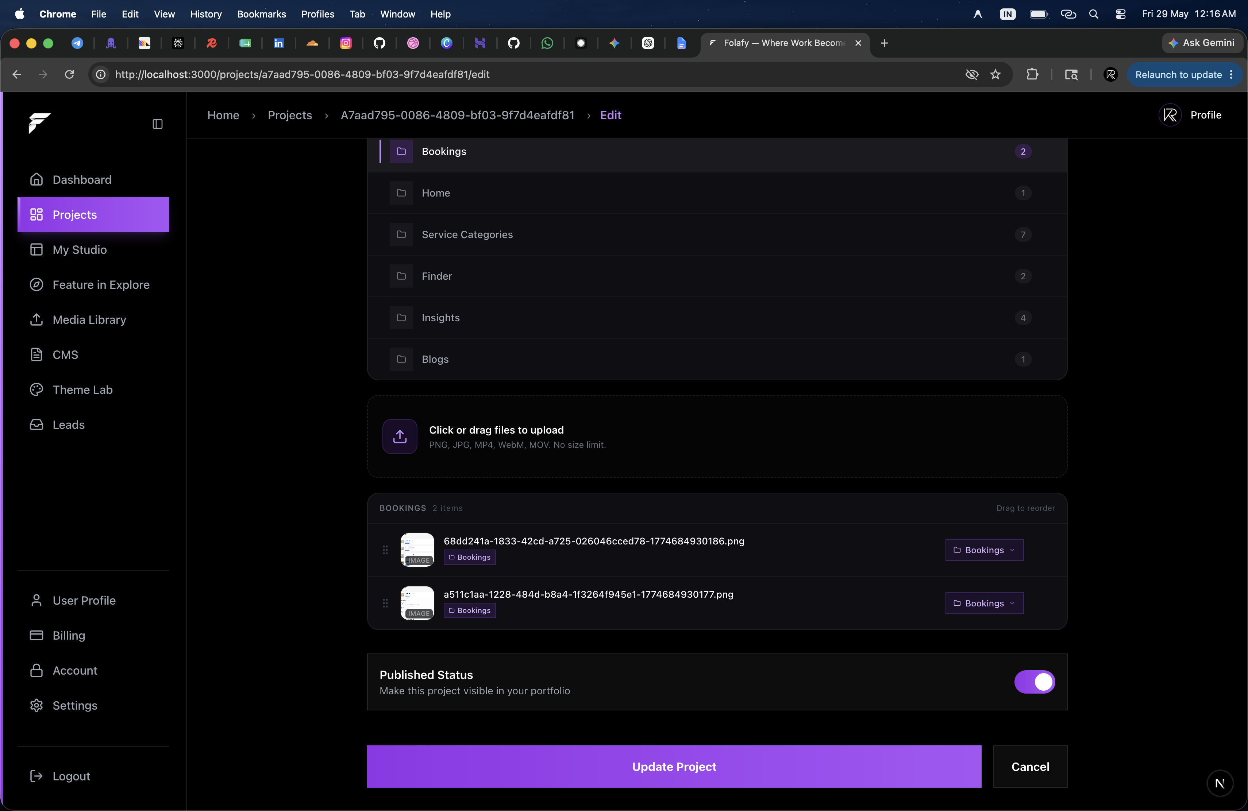Viewport: 1248px width, 811px height.
Task: Open Settings gear page
Action: tap(93, 706)
